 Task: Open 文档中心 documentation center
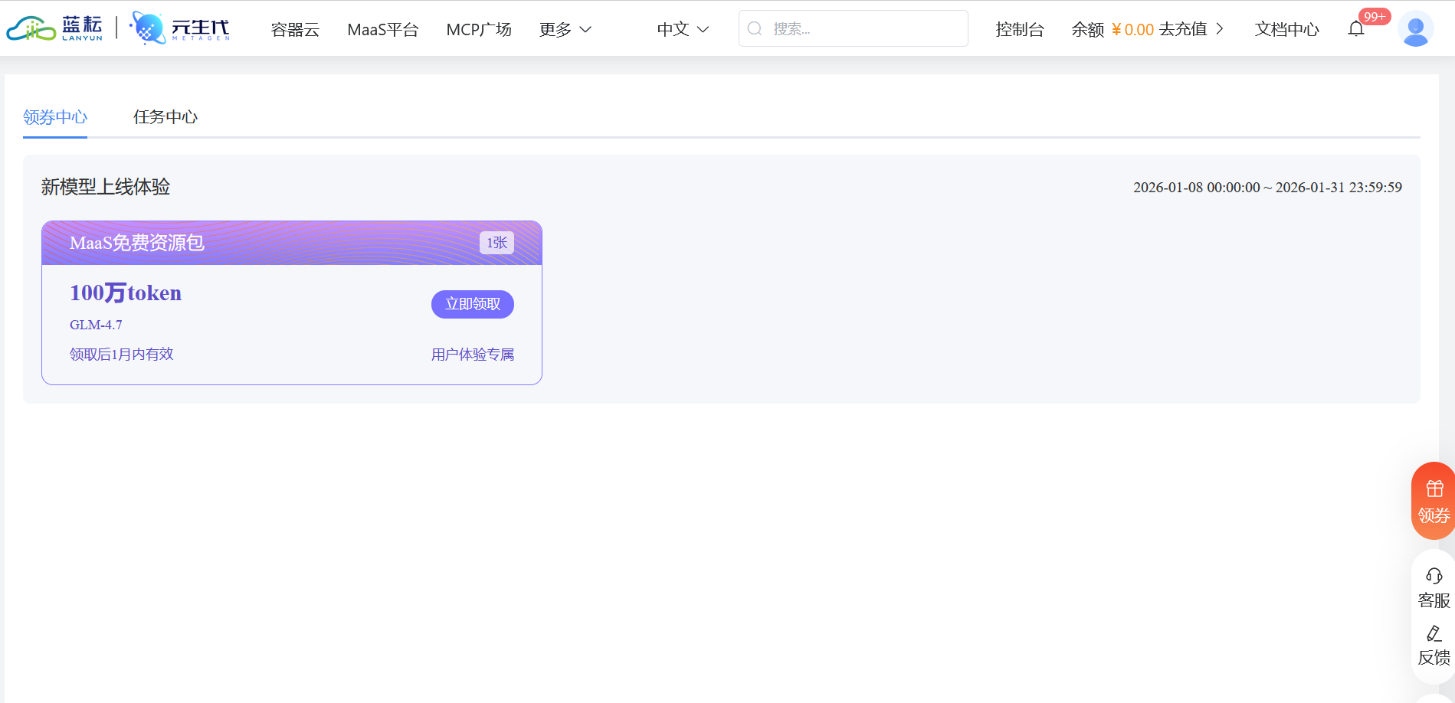pyautogui.click(x=1286, y=29)
